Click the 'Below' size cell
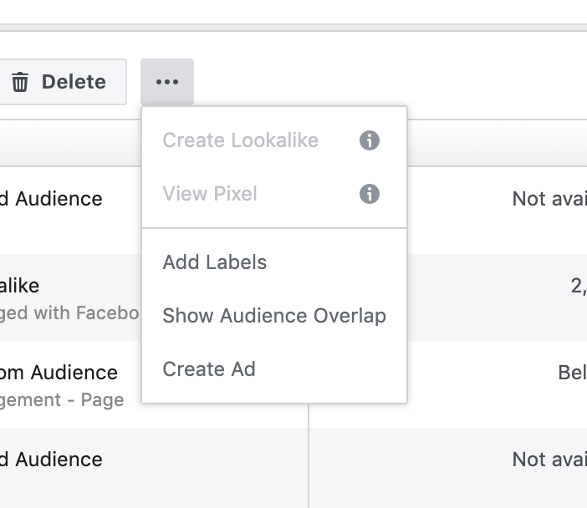The image size is (587, 508). point(572,373)
